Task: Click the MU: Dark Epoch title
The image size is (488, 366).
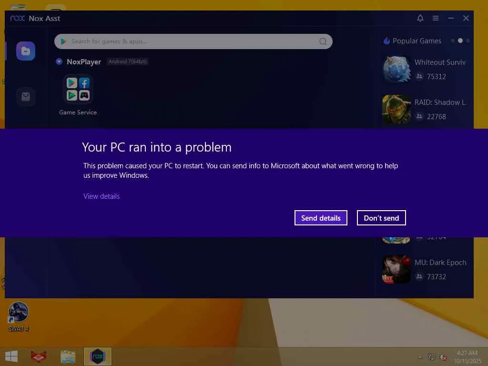Action: 440,263
